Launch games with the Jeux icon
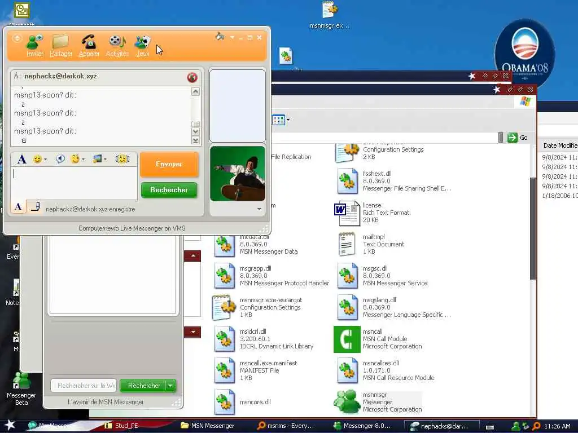This screenshot has height=433, width=578. click(x=143, y=46)
